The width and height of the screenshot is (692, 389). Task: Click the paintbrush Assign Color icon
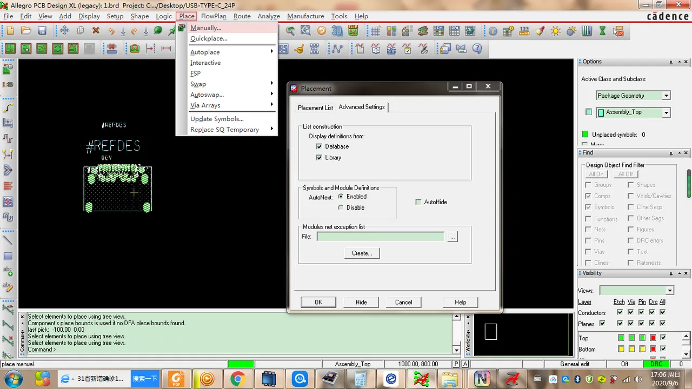[x=540, y=31]
